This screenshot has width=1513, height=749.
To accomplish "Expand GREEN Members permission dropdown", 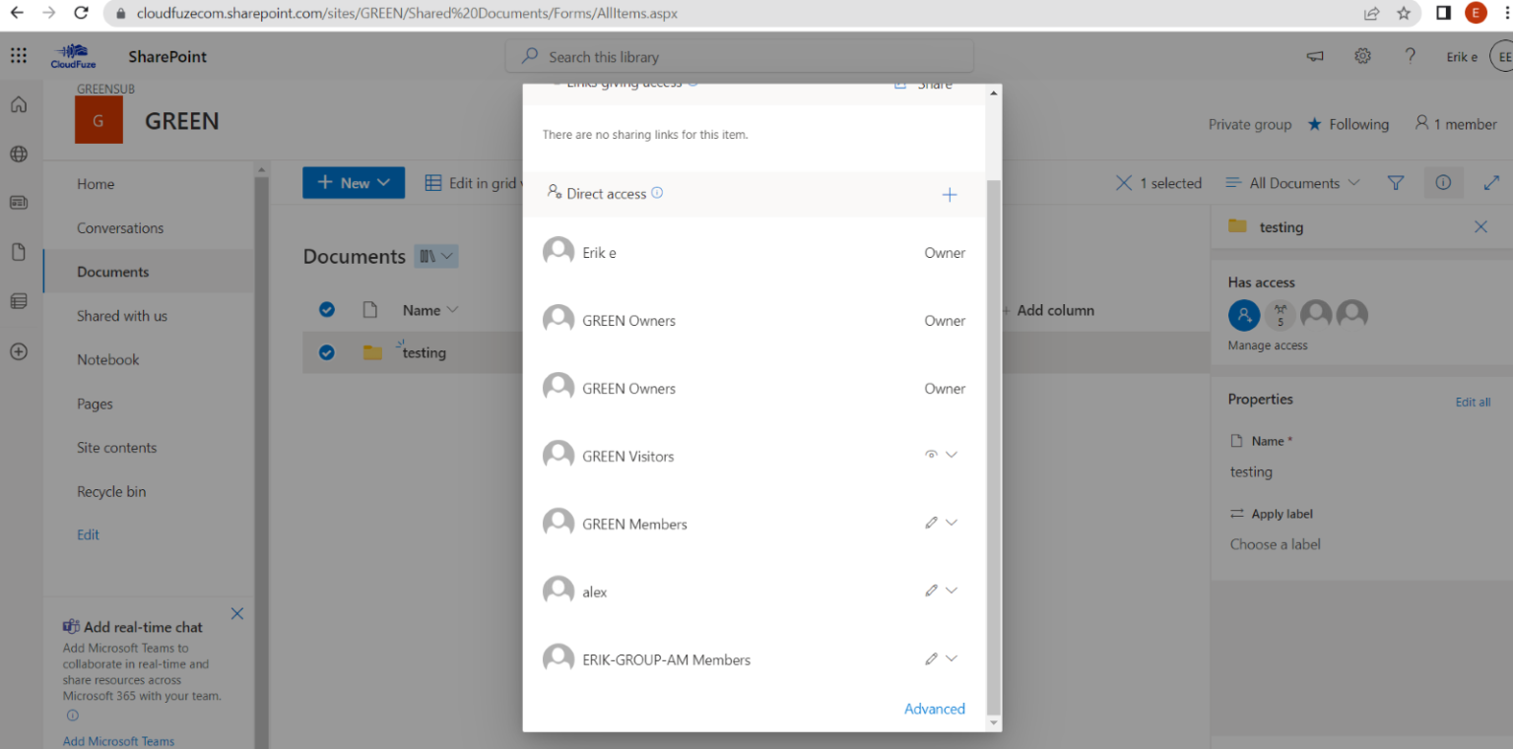I will pyautogui.click(x=952, y=522).
